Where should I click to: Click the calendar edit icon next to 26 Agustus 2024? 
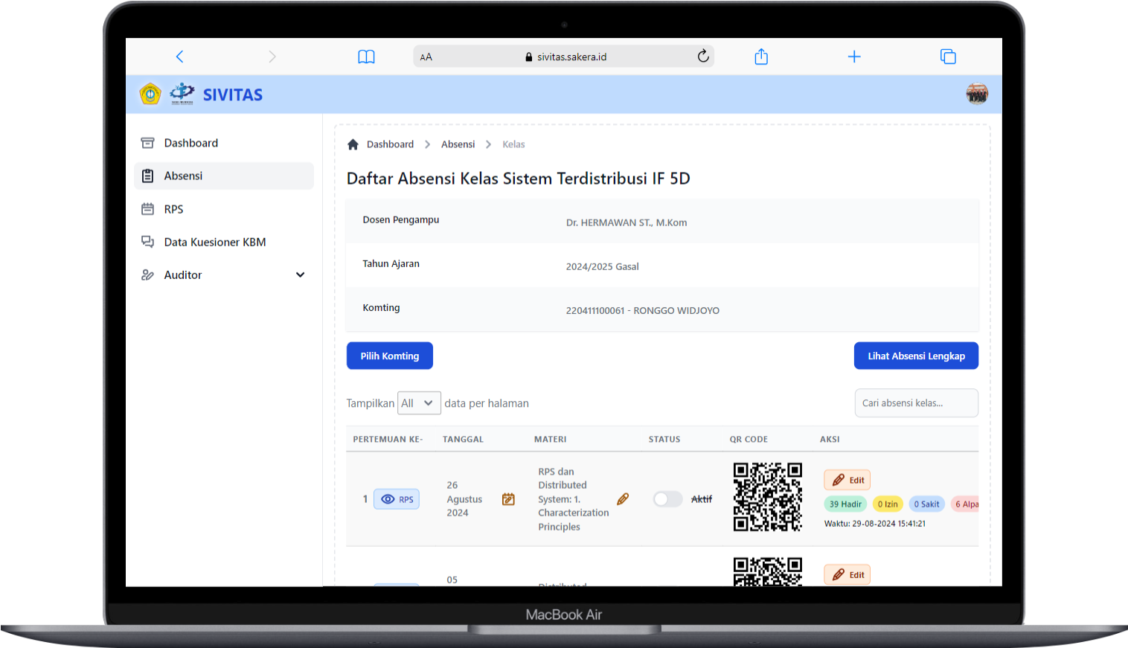click(508, 499)
